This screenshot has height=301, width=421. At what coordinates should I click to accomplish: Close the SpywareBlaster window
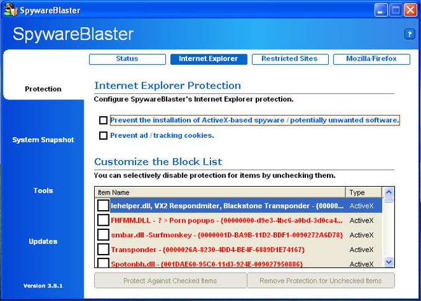(x=410, y=10)
